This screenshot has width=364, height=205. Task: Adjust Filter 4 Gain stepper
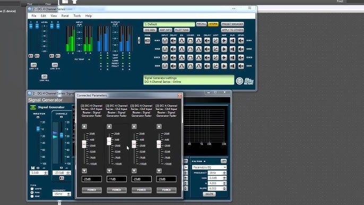(224, 178)
